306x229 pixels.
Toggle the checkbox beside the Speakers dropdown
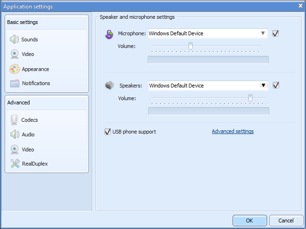pyautogui.click(x=276, y=85)
